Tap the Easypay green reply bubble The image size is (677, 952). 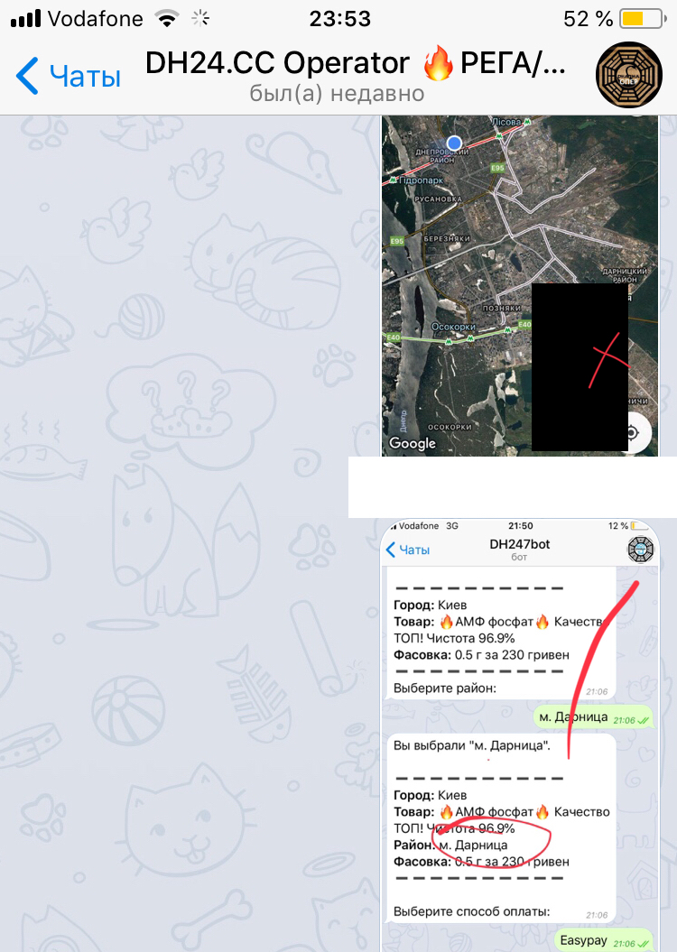pos(604,940)
